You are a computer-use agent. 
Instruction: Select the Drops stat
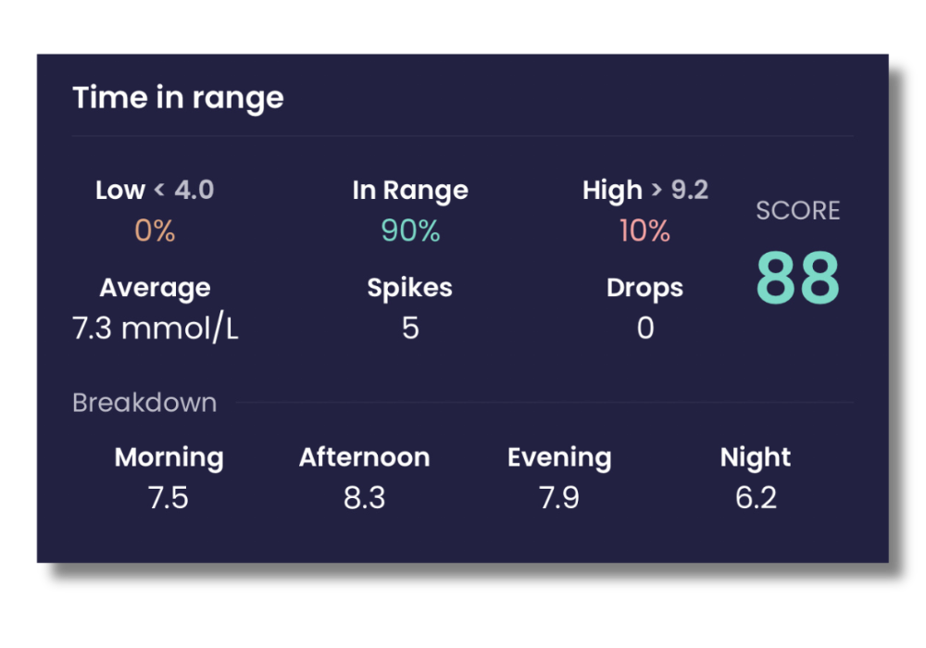(644, 287)
